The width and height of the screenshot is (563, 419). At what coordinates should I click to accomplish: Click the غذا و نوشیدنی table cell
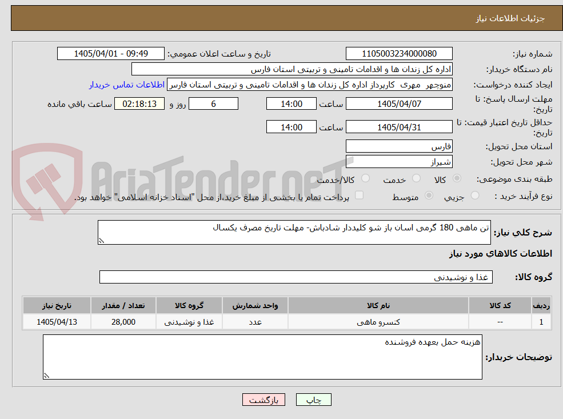(x=189, y=322)
